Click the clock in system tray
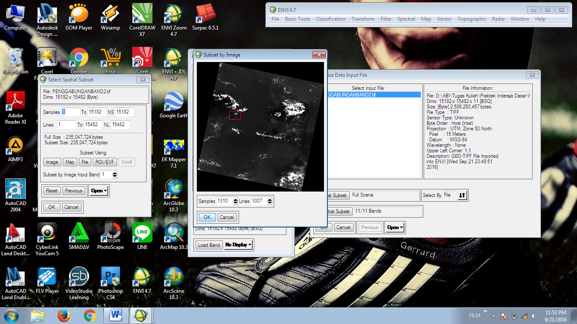The width and height of the screenshot is (577, 324). point(555,316)
